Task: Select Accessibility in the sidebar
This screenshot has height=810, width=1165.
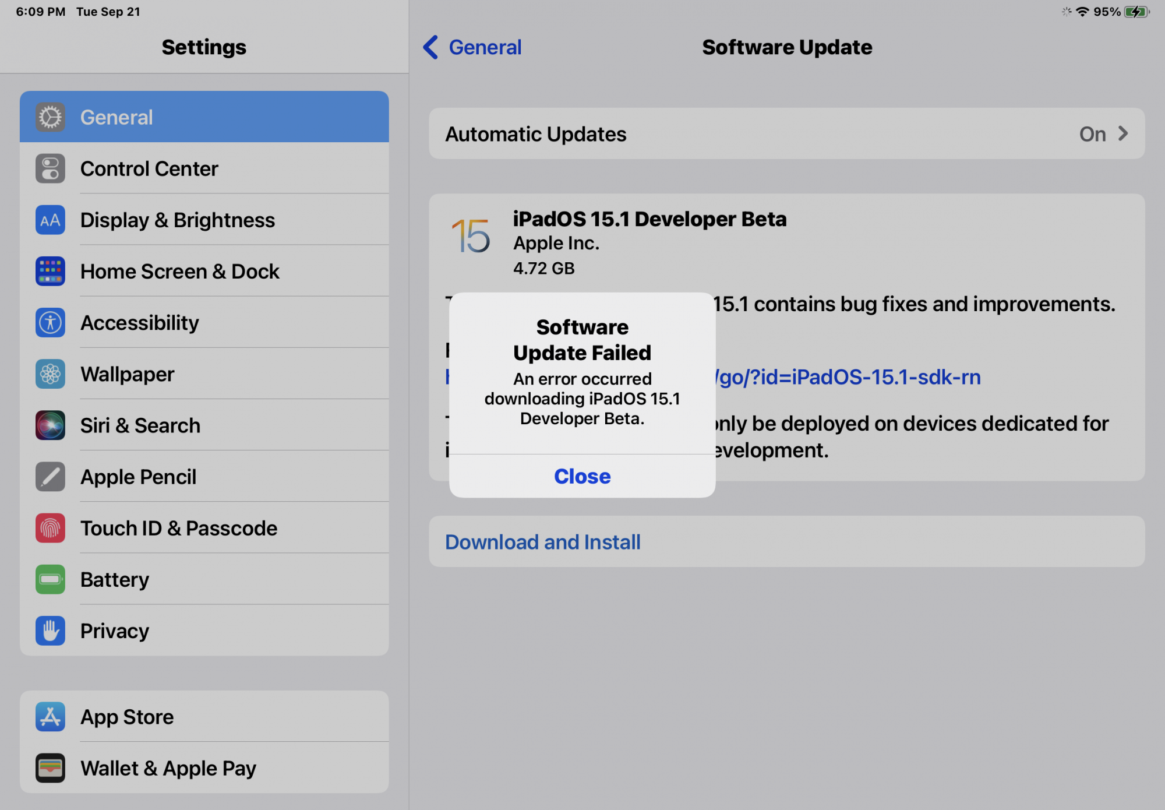Action: pos(204,322)
